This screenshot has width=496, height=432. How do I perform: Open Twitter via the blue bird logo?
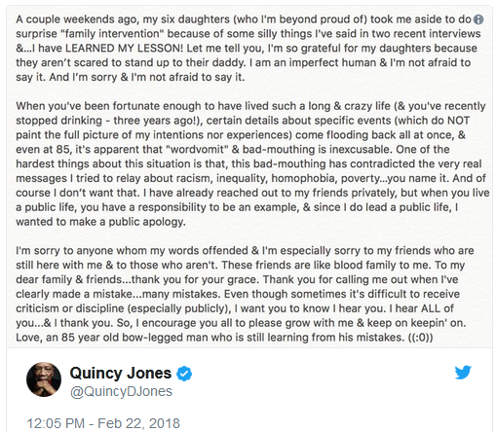[x=463, y=373]
